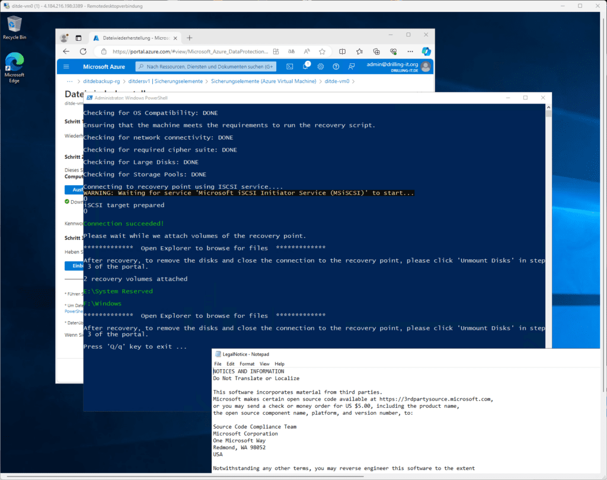607x480 pixels.
Task: Open Edge Settings and more menu
Action: tap(410, 51)
